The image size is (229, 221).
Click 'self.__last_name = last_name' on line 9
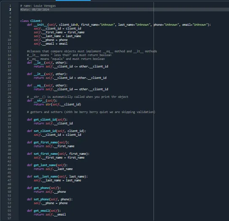(x=57, y=36)
